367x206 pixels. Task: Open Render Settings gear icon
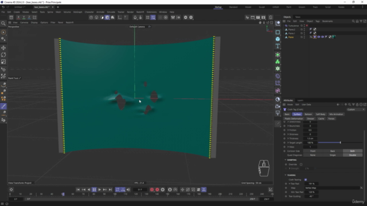coord(263,18)
